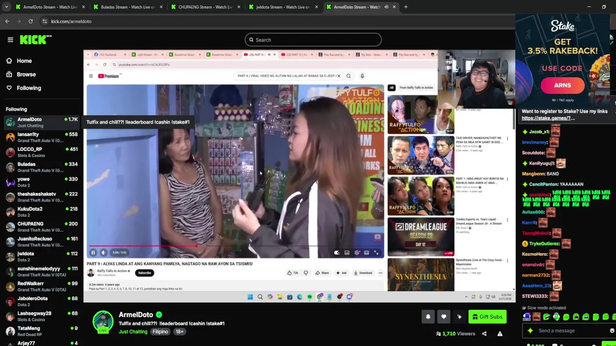Insert the first emote in quick emote row
The image size is (616, 346).
(527, 317)
